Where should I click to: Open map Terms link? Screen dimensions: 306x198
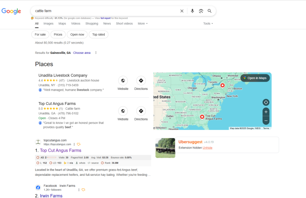tap(266, 128)
